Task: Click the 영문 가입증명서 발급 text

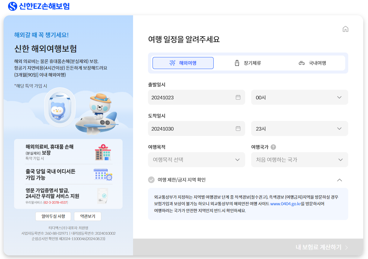Action: tap(48, 190)
